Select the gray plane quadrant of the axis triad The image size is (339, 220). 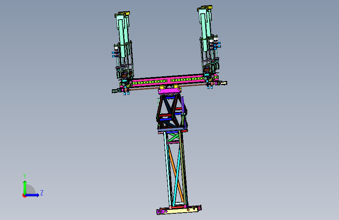point(31,189)
